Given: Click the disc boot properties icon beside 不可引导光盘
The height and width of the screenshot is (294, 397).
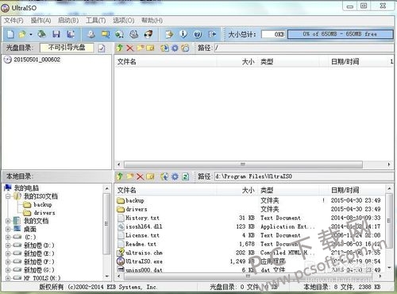Looking at the screenshot, I should pyautogui.click(x=102, y=48).
